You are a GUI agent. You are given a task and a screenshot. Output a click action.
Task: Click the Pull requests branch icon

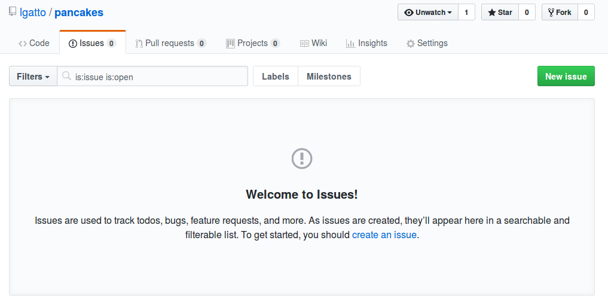(x=139, y=44)
